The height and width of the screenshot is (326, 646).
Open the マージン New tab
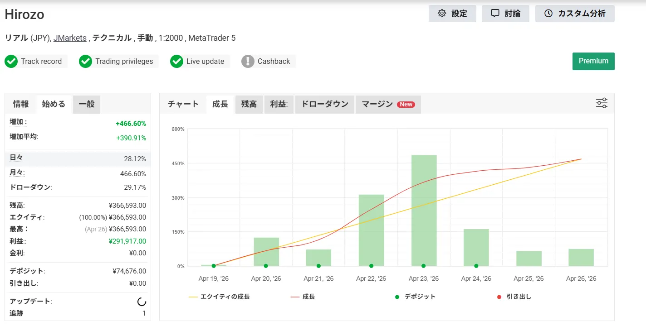pos(387,104)
